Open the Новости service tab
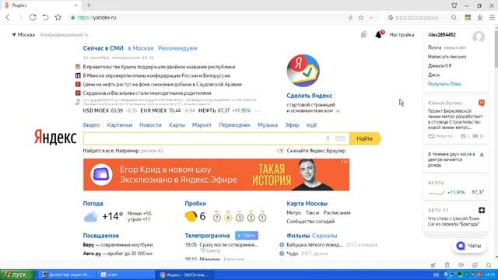498x280 pixels. [150, 125]
